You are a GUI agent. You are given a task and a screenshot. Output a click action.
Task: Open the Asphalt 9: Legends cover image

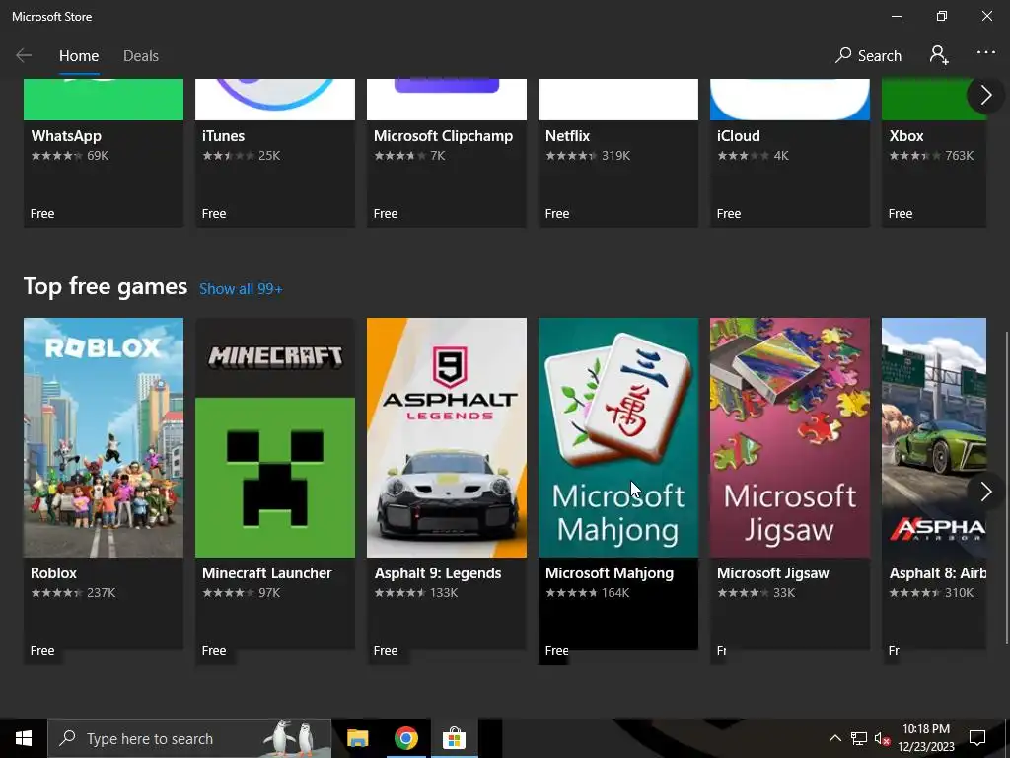(447, 437)
